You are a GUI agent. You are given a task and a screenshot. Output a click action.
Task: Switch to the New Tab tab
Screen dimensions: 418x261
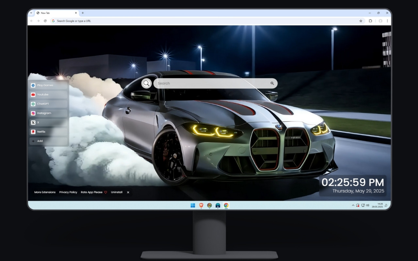(x=52, y=13)
